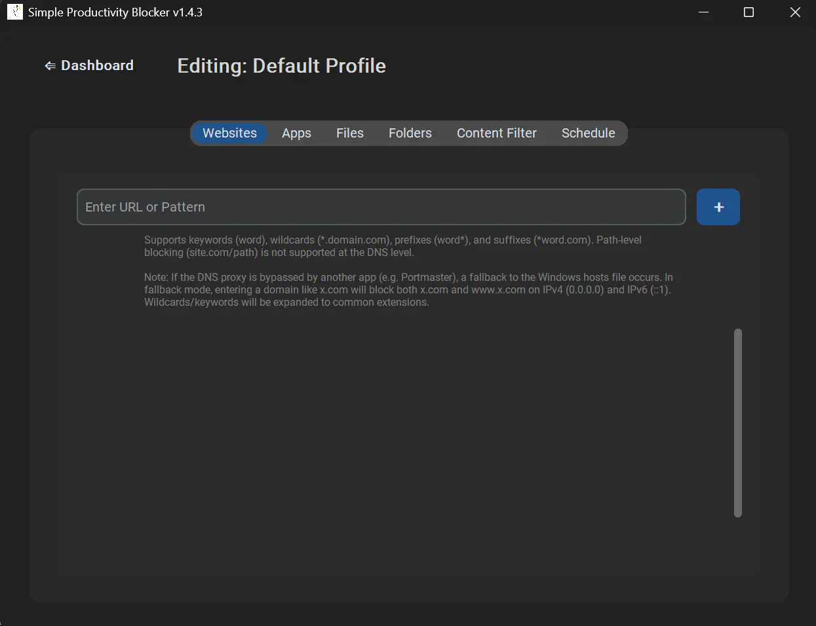Viewport: 816px width, 626px height.
Task: Click the "Note: If the DNS proxy" paragraph
Action: pos(408,289)
